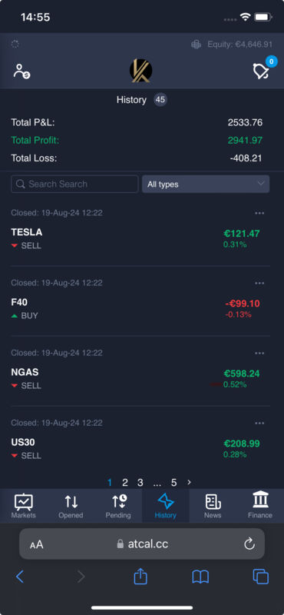Screen dimensions: 284x615
Task: Open the Finance bank icon
Action: coord(260,500)
